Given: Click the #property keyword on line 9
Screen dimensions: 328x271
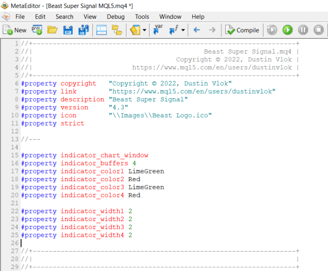Looking at the screenshot, I should click(x=39, y=107).
